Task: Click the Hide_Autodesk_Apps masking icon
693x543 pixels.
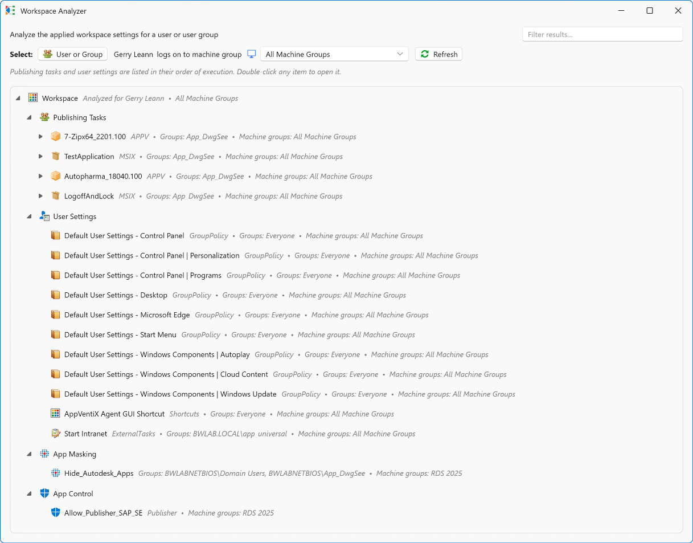Action: [55, 473]
